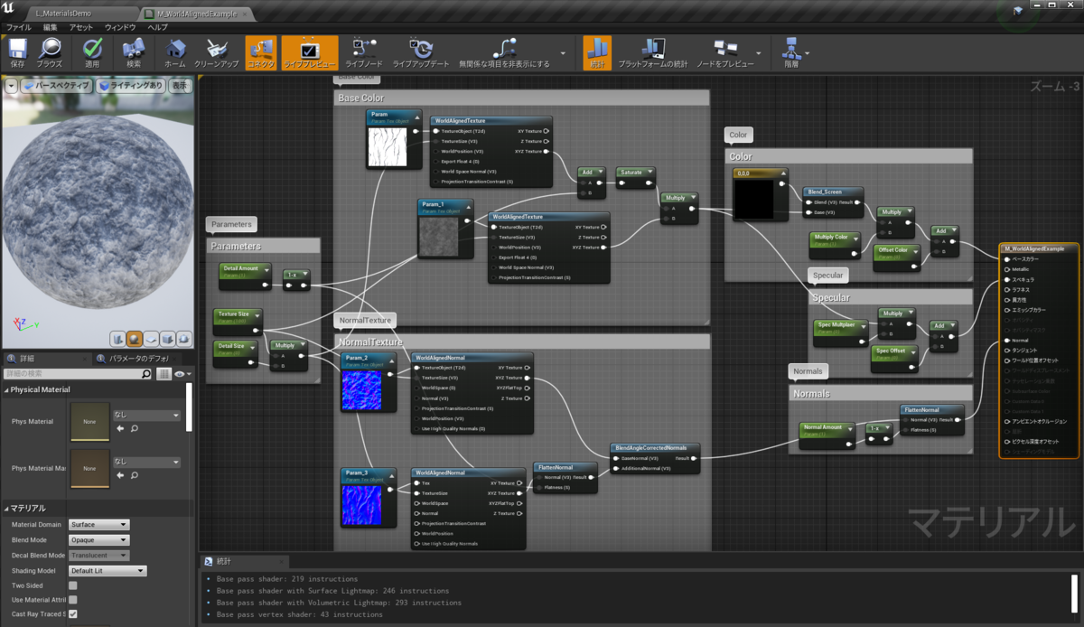Select the cylinder preview mesh icon
The image size is (1084, 627).
(118, 339)
